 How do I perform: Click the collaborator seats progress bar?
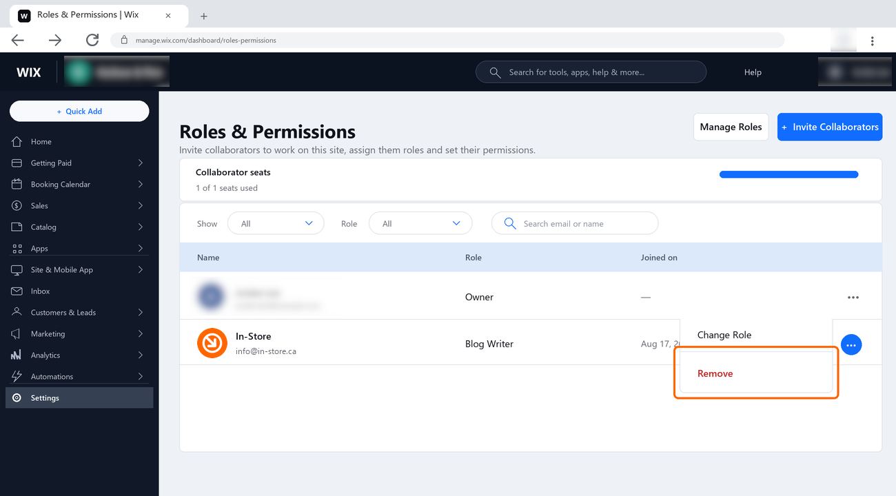[x=788, y=175]
